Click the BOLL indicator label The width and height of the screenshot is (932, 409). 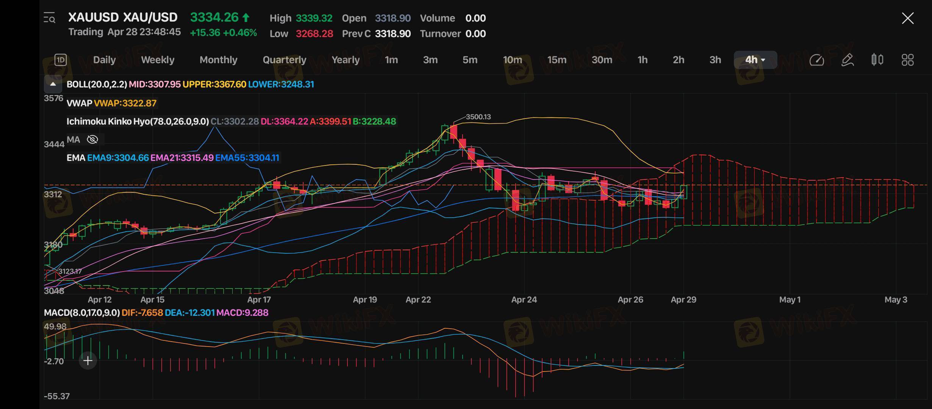click(x=97, y=84)
